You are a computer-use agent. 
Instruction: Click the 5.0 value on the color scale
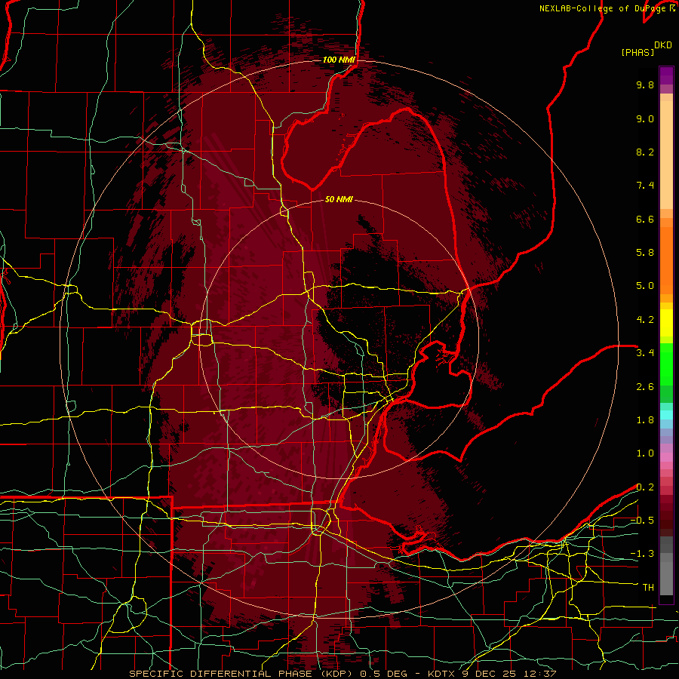tap(645, 286)
